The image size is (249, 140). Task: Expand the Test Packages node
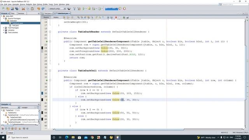pyautogui.click(x=4, y=28)
